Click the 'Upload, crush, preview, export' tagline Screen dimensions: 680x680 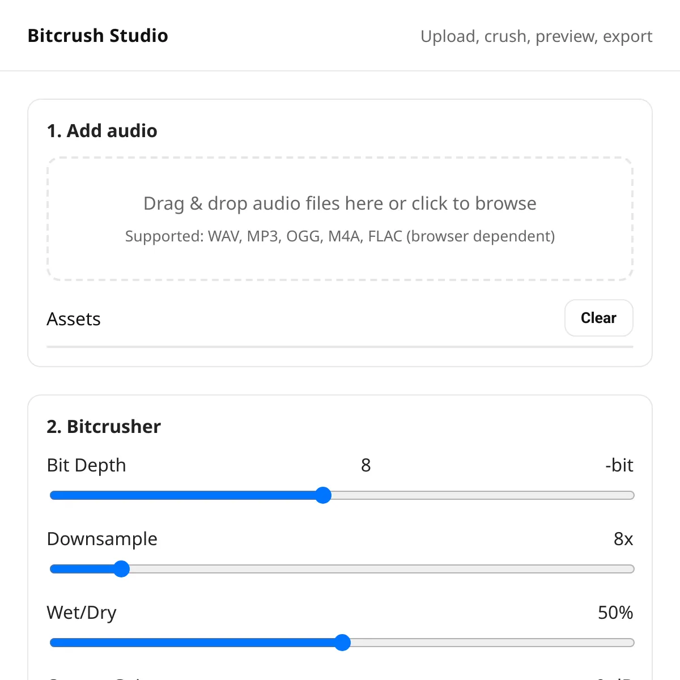coord(537,36)
